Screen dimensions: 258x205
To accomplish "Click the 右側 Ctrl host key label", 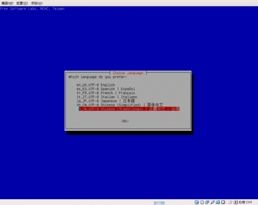I will click(245, 202).
